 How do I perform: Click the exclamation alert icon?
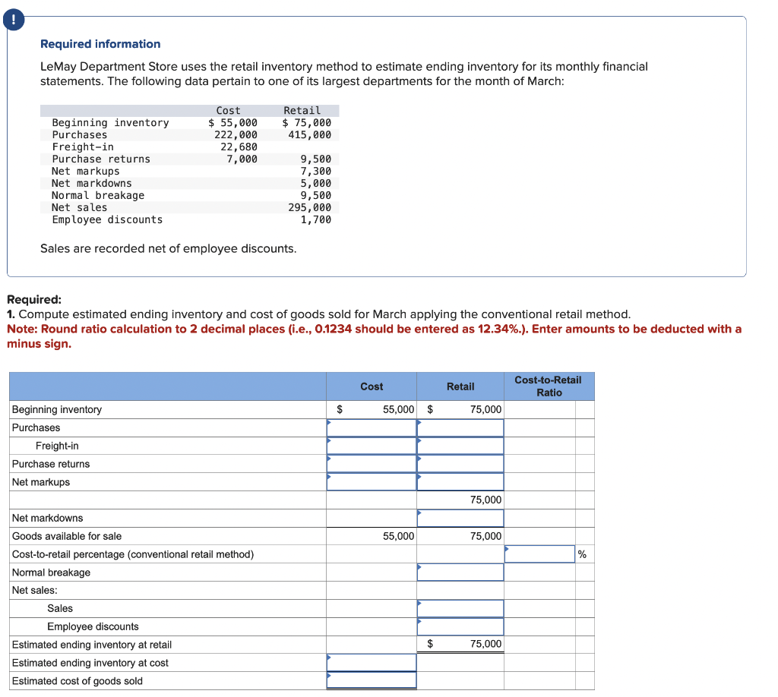pos(14,20)
